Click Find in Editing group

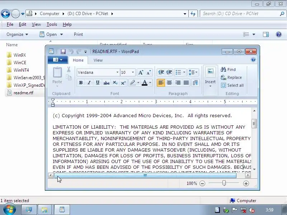pos(228,70)
